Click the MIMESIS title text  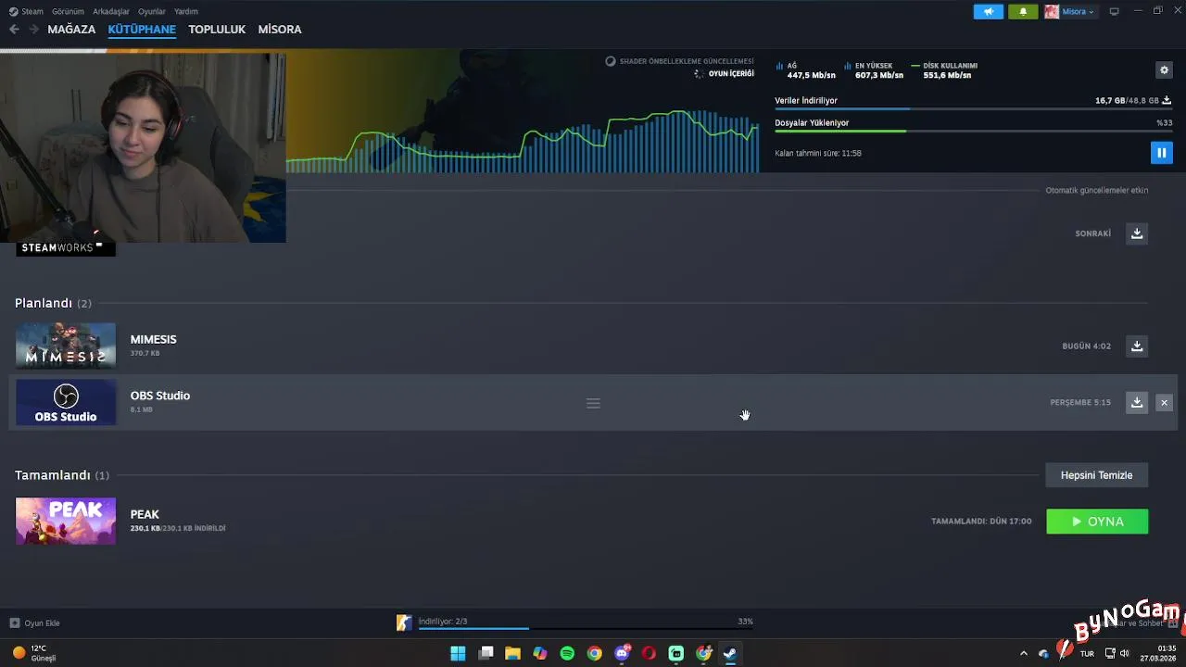[153, 340]
